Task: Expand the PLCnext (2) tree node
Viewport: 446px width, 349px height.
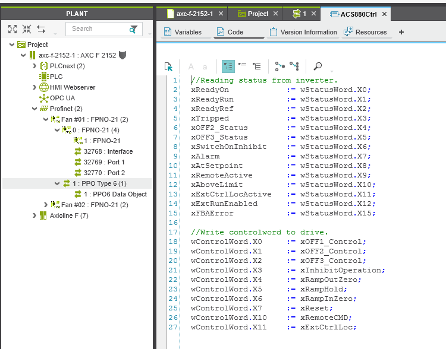Action: point(34,66)
